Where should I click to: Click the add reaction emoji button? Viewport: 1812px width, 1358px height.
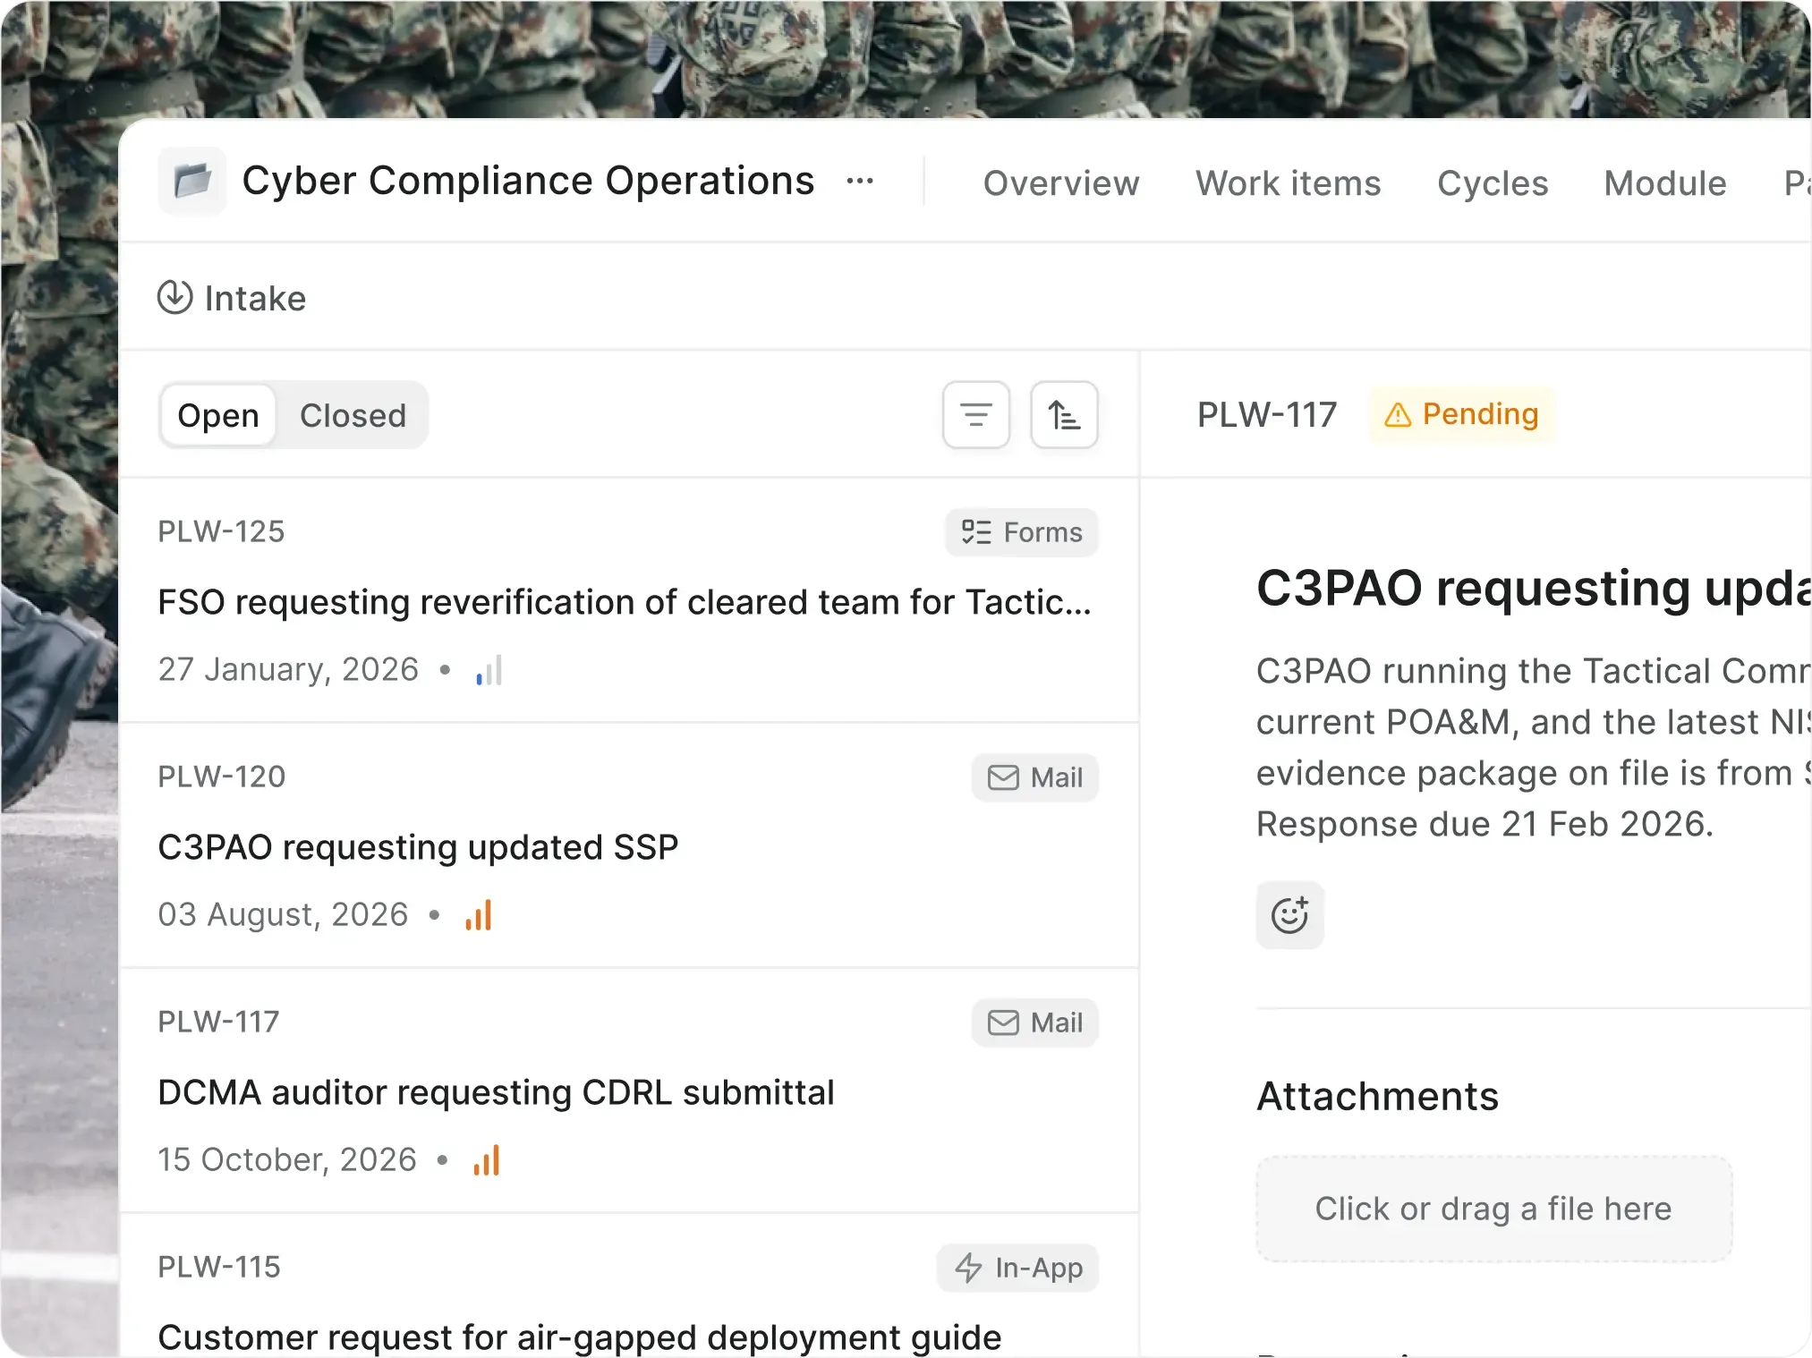click(x=1289, y=915)
